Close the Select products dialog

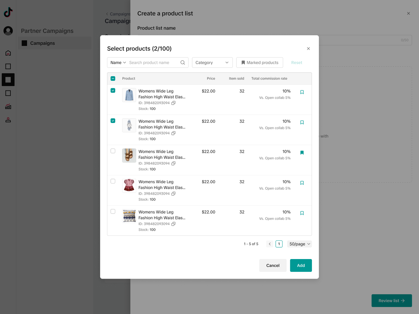[x=308, y=48]
